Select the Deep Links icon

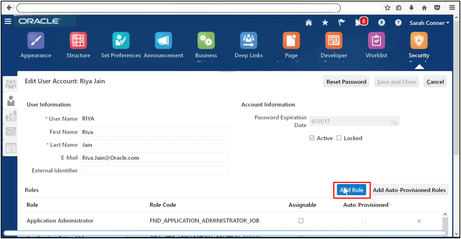(x=248, y=40)
